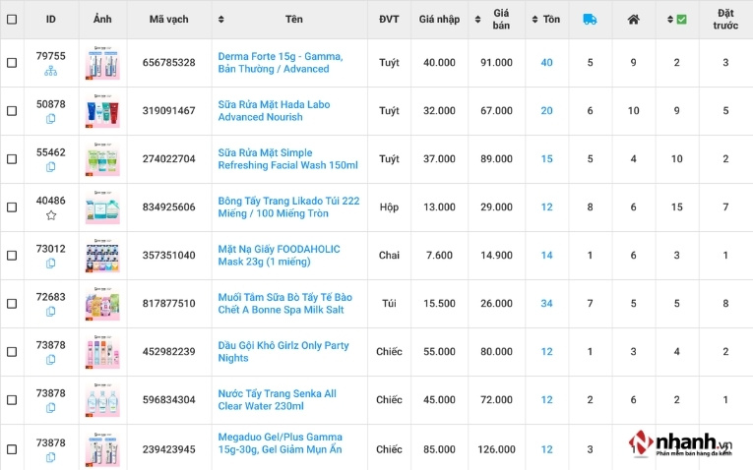Click the blue delivery truck column icon
Viewport: 753px width, 470px height.
[x=590, y=19]
